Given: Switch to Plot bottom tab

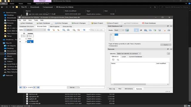Looking at the screenshot, I should [x=120, y=89].
